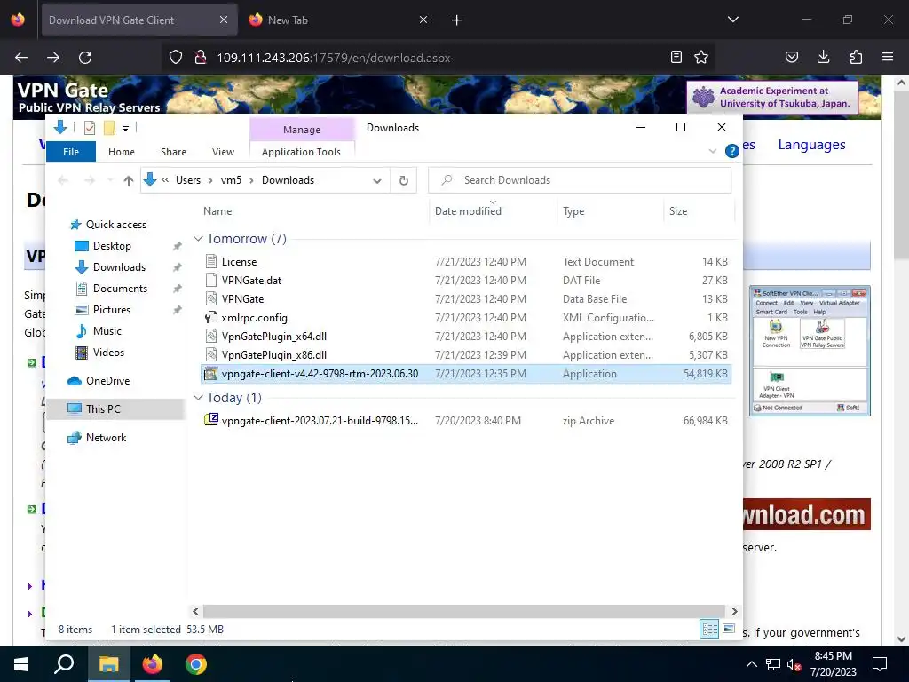Select Network in navigation pane
909x682 pixels.
click(106, 438)
